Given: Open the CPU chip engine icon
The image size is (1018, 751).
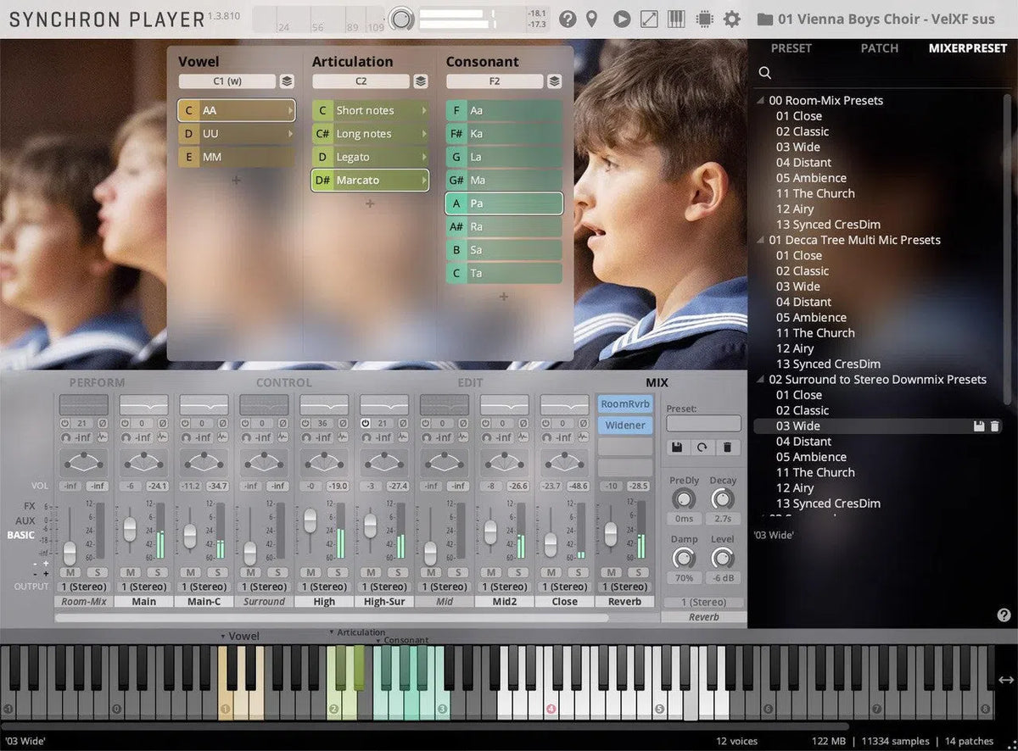Looking at the screenshot, I should pyautogui.click(x=703, y=19).
